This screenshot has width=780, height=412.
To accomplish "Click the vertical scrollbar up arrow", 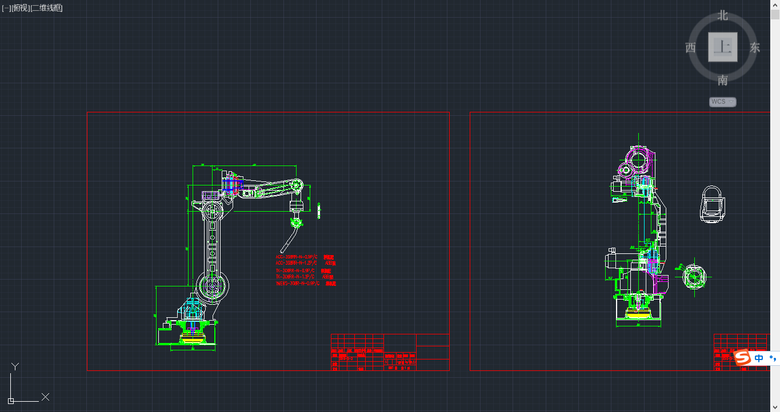I will [775, 5].
